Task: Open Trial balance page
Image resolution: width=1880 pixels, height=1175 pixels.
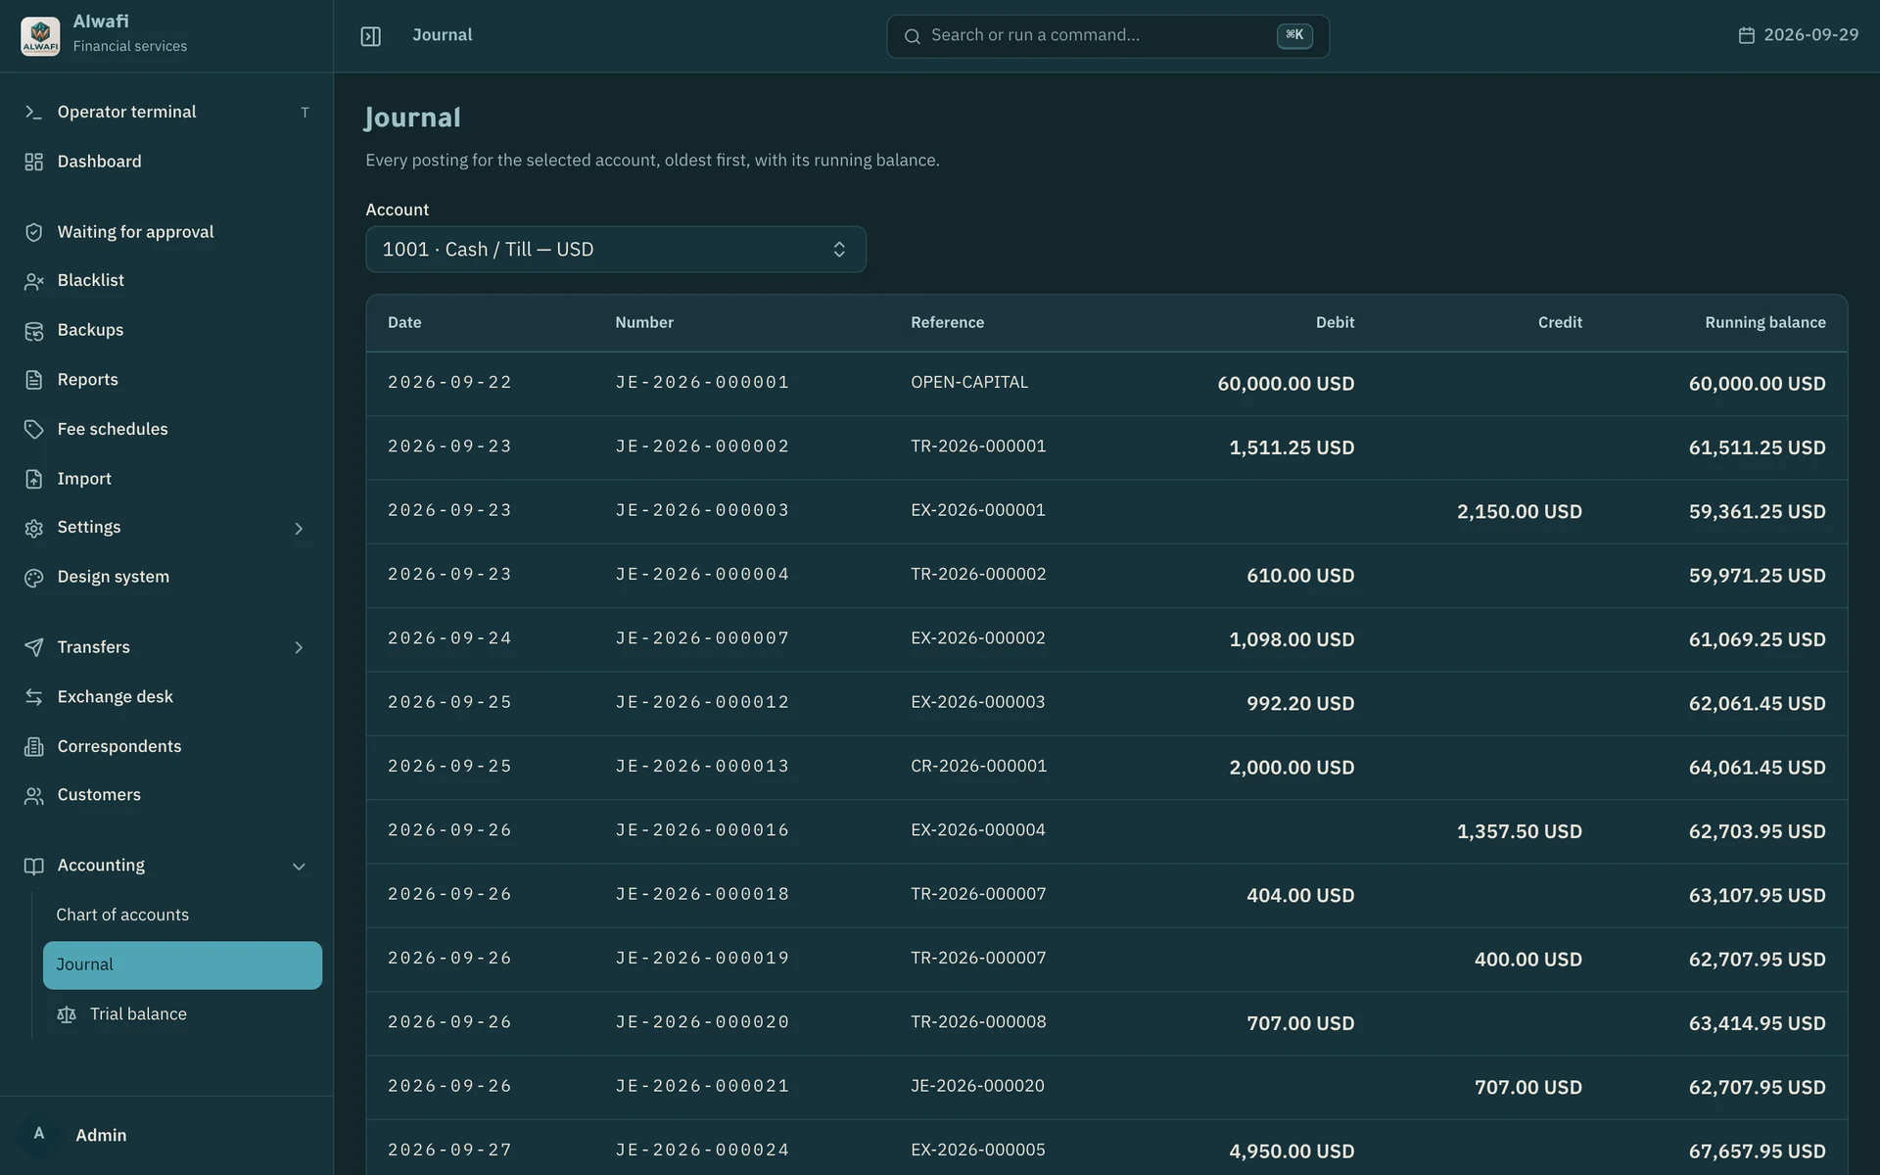Action: click(182, 1014)
